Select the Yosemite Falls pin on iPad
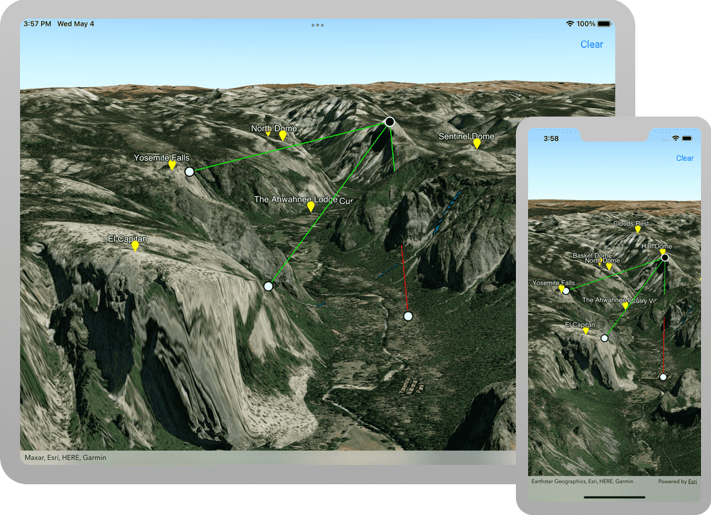The height and width of the screenshot is (515, 711). (171, 165)
